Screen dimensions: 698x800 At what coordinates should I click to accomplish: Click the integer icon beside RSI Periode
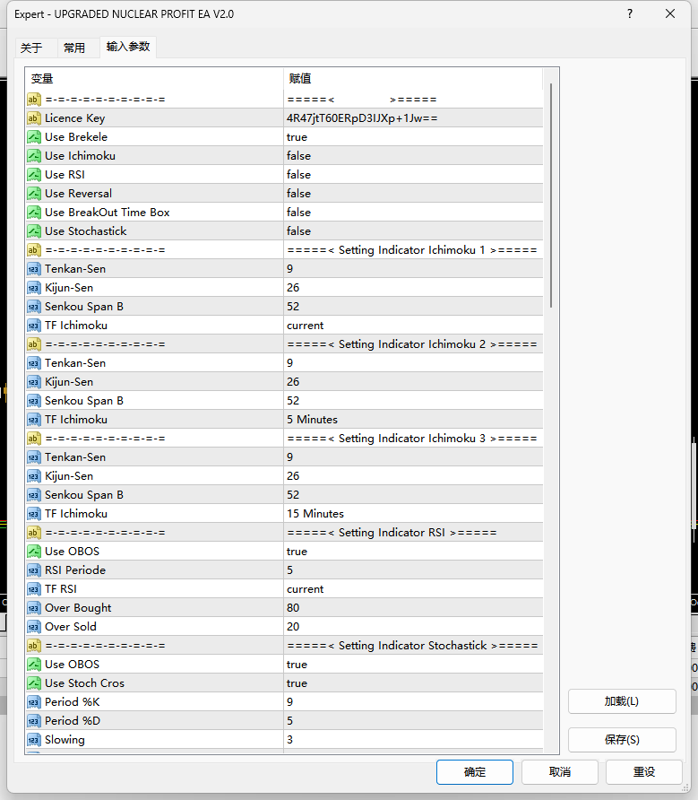click(x=34, y=570)
